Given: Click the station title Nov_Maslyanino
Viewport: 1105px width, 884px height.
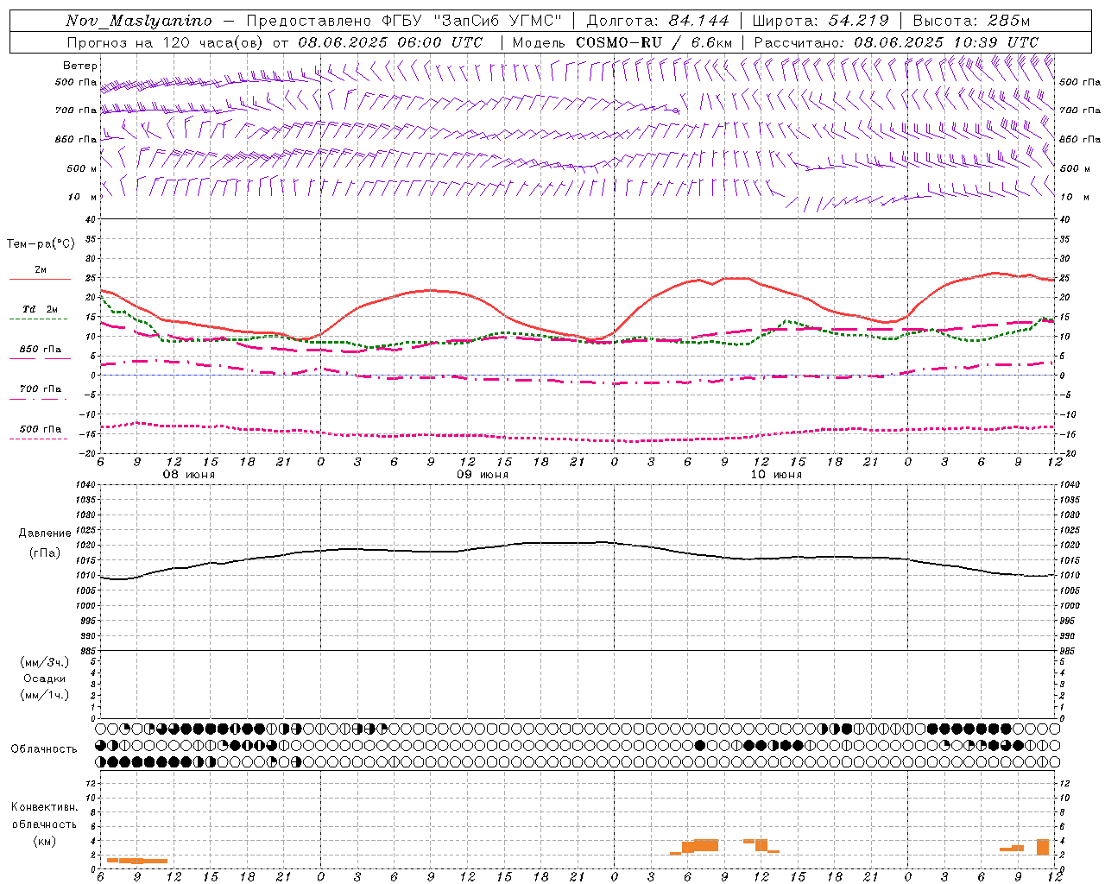Looking at the screenshot, I should pos(139,21).
